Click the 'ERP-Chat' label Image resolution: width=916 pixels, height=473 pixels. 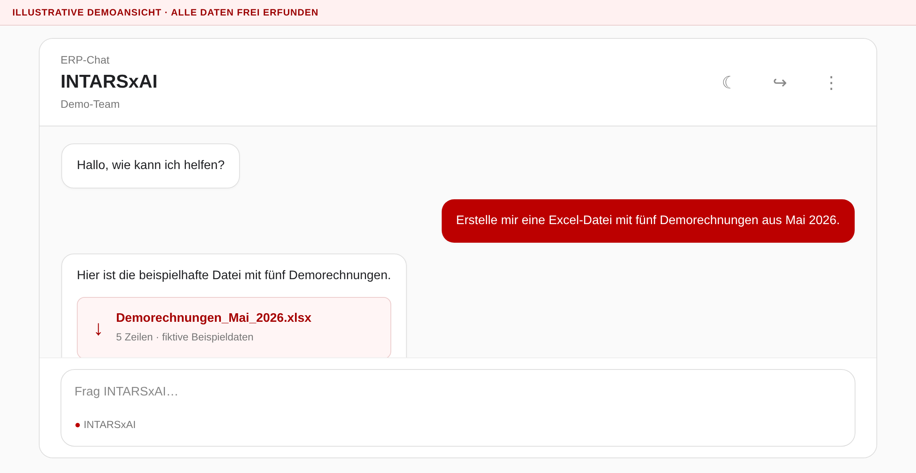85,60
